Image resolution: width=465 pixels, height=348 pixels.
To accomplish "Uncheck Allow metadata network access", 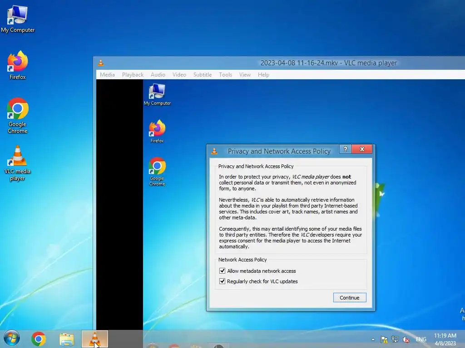I will pyautogui.click(x=222, y=271).
